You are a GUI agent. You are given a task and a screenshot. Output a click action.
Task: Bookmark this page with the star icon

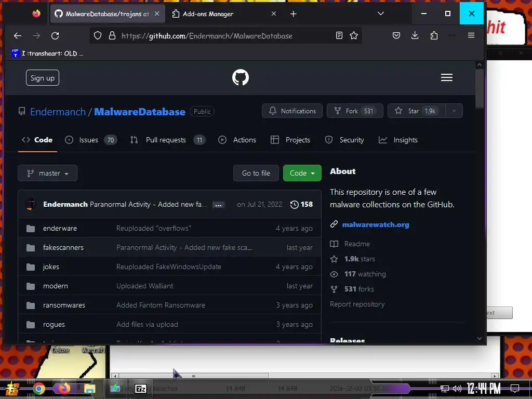354,35
